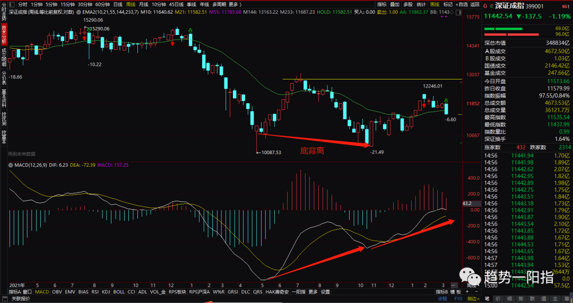Click the 返回 back button
573x303 pixels.
[x=475, y=4]
